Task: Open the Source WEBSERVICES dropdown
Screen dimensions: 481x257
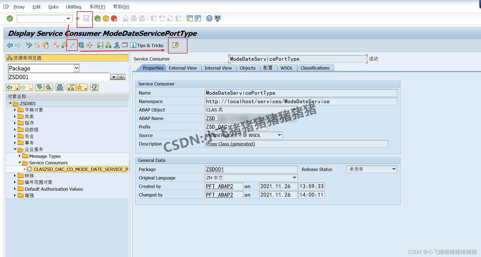Action: coord(279,135)
